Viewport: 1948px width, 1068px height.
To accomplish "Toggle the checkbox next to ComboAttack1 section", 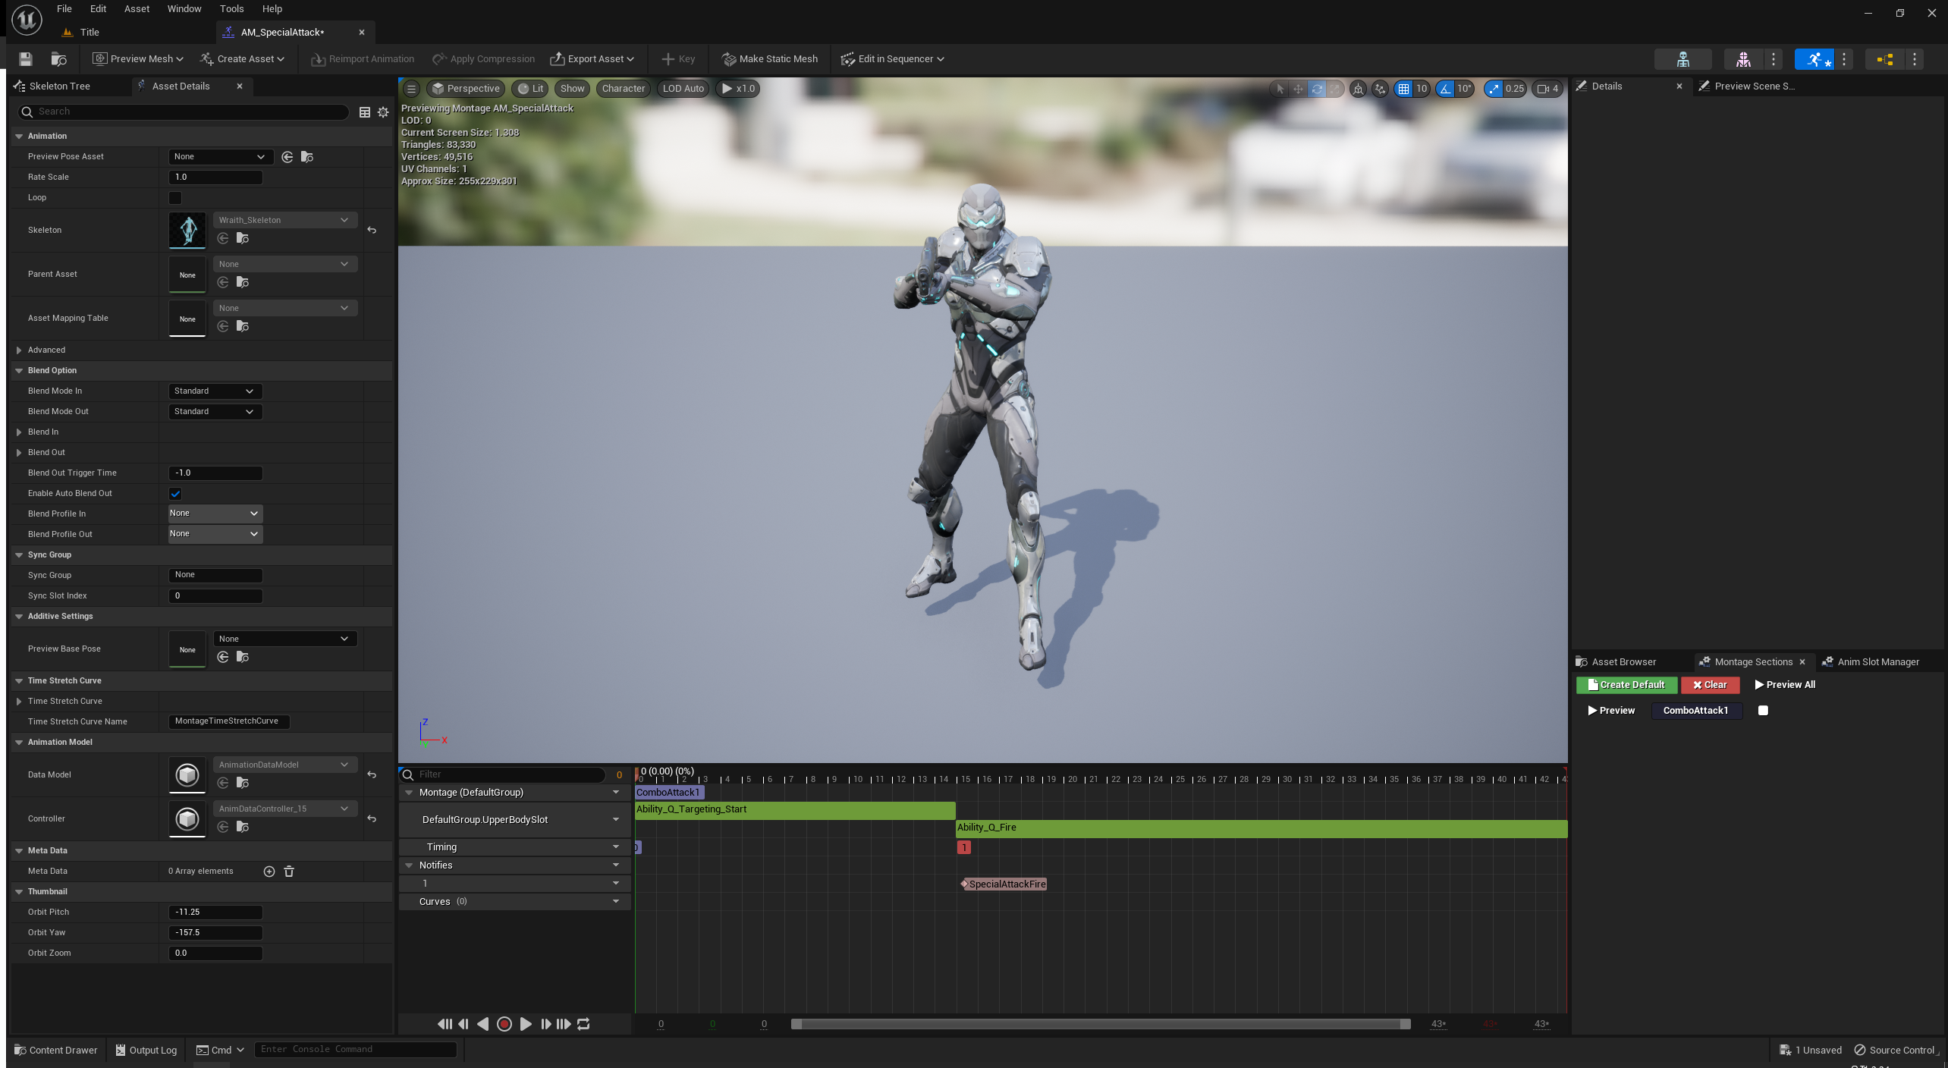I will 1763,711.
